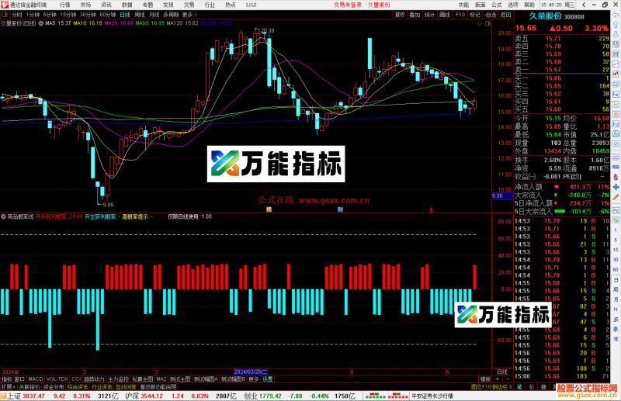Click the 返回 return button
Viewport: 621px width, 401px height.
505,15
